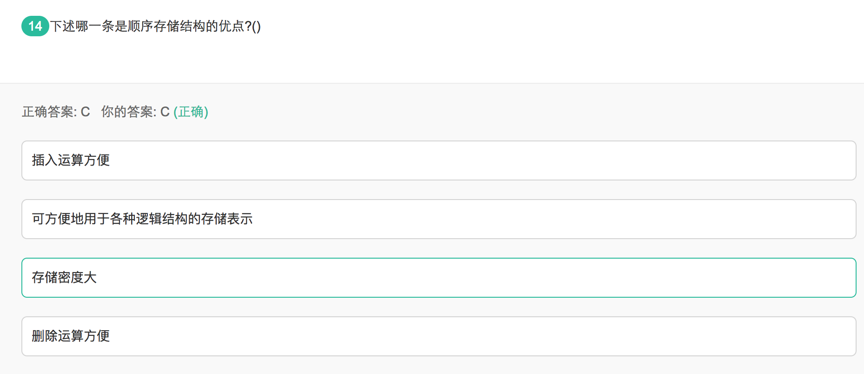864x374 pixels.
Task: Click the divider line below the question
Action: [432, 83]
